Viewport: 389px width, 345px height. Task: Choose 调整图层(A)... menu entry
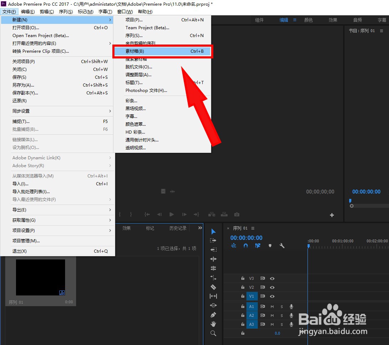click(x=162, y=75)
